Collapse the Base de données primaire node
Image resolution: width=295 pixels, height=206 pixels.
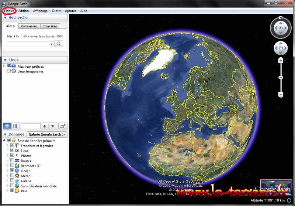pos(4,140)
